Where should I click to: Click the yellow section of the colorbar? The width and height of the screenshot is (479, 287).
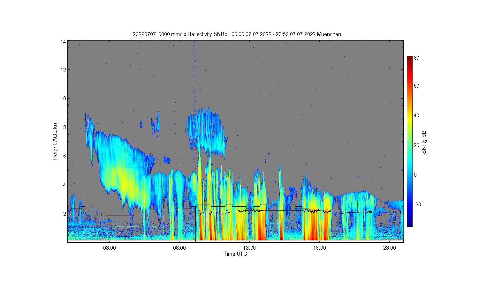pos(409,119)
